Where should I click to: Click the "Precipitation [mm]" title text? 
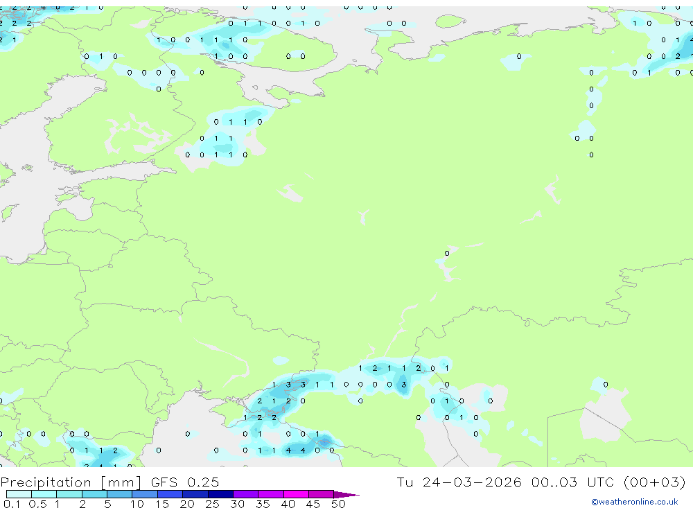(x=70, y=482)
